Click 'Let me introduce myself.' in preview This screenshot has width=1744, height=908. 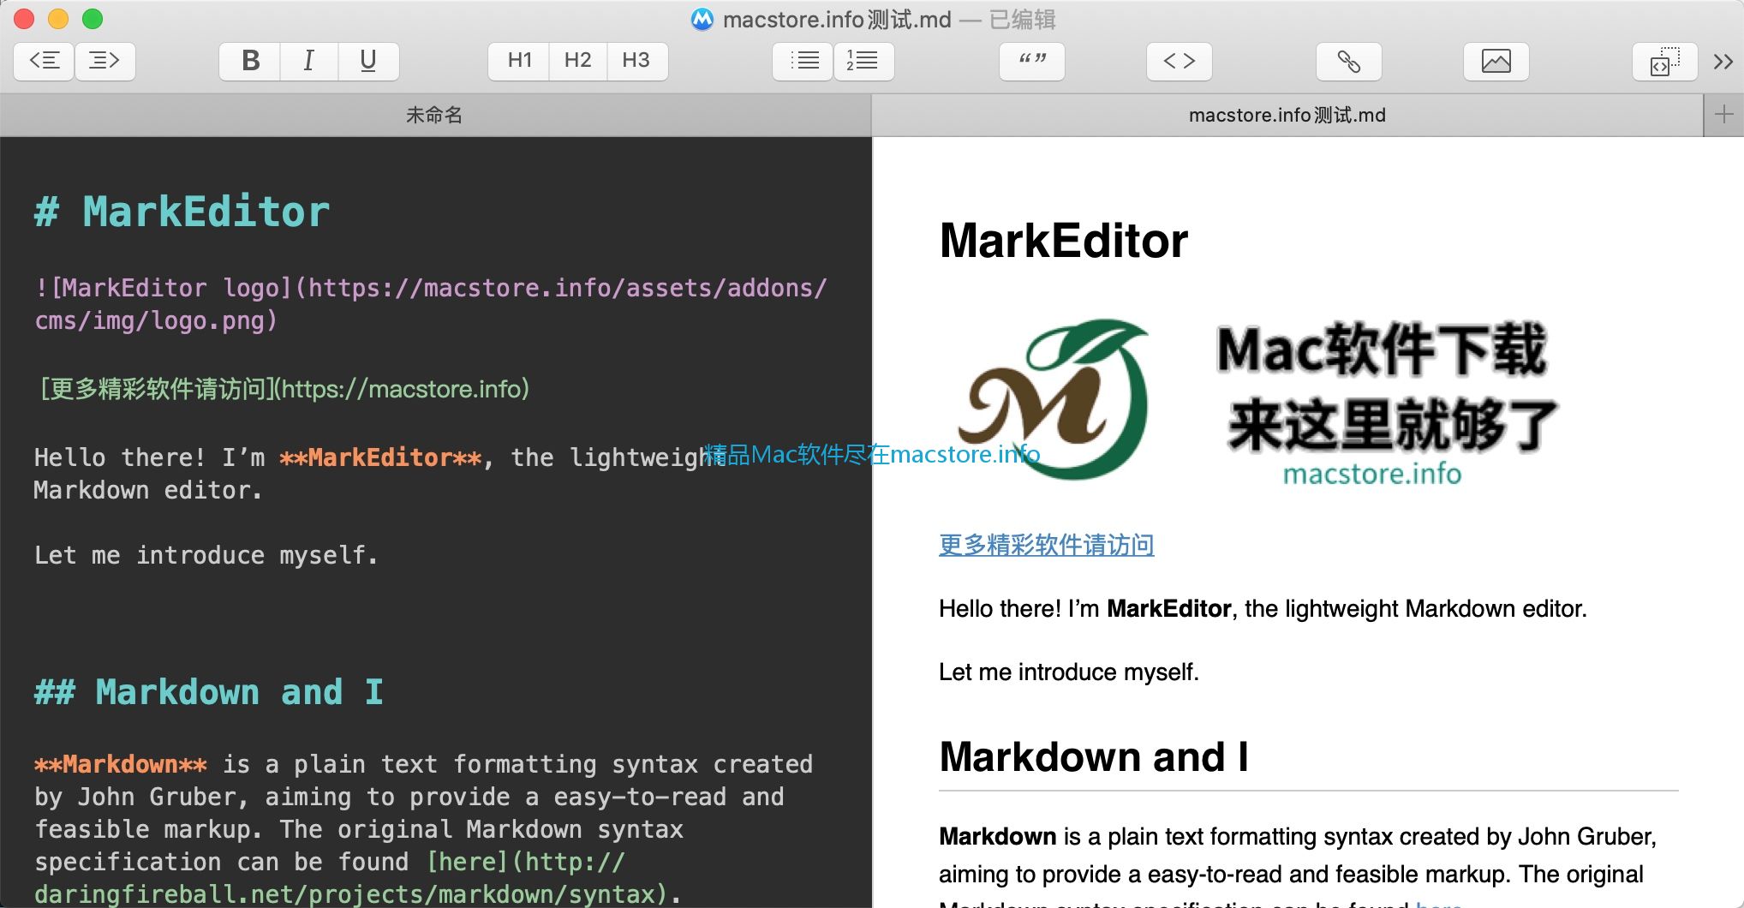point(1069,672)
